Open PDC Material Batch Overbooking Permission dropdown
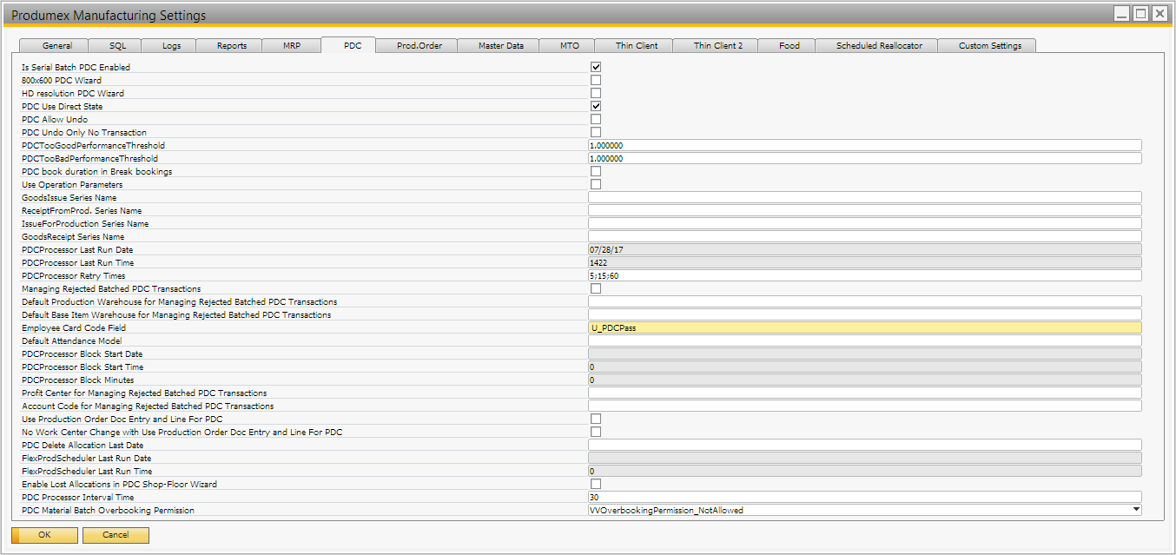 (1136, 510)
